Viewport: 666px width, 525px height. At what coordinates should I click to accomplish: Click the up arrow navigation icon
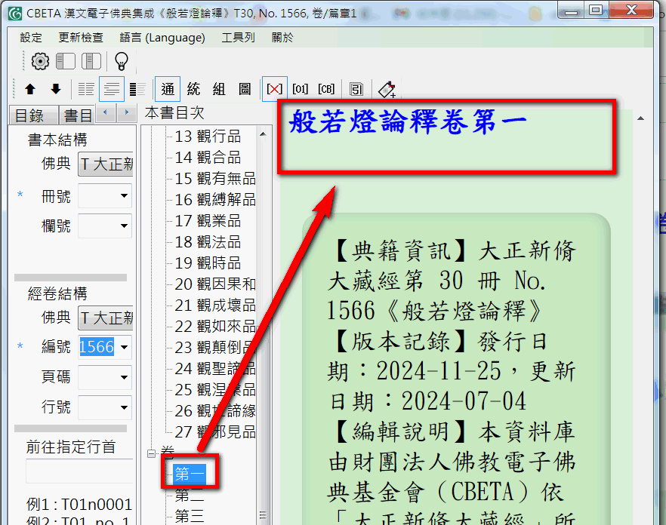(x=30, y=89)
